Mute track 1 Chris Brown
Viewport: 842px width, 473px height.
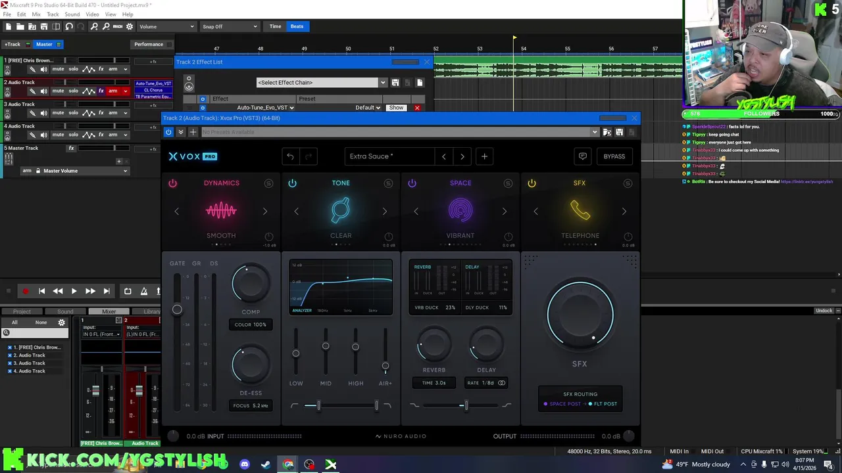coord(58,69)
